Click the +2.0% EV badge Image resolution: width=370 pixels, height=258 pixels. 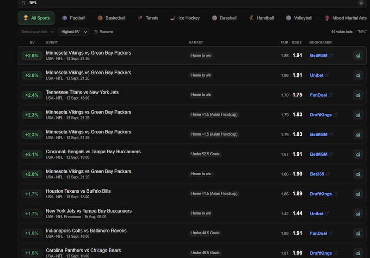click(x=32, y=174)
